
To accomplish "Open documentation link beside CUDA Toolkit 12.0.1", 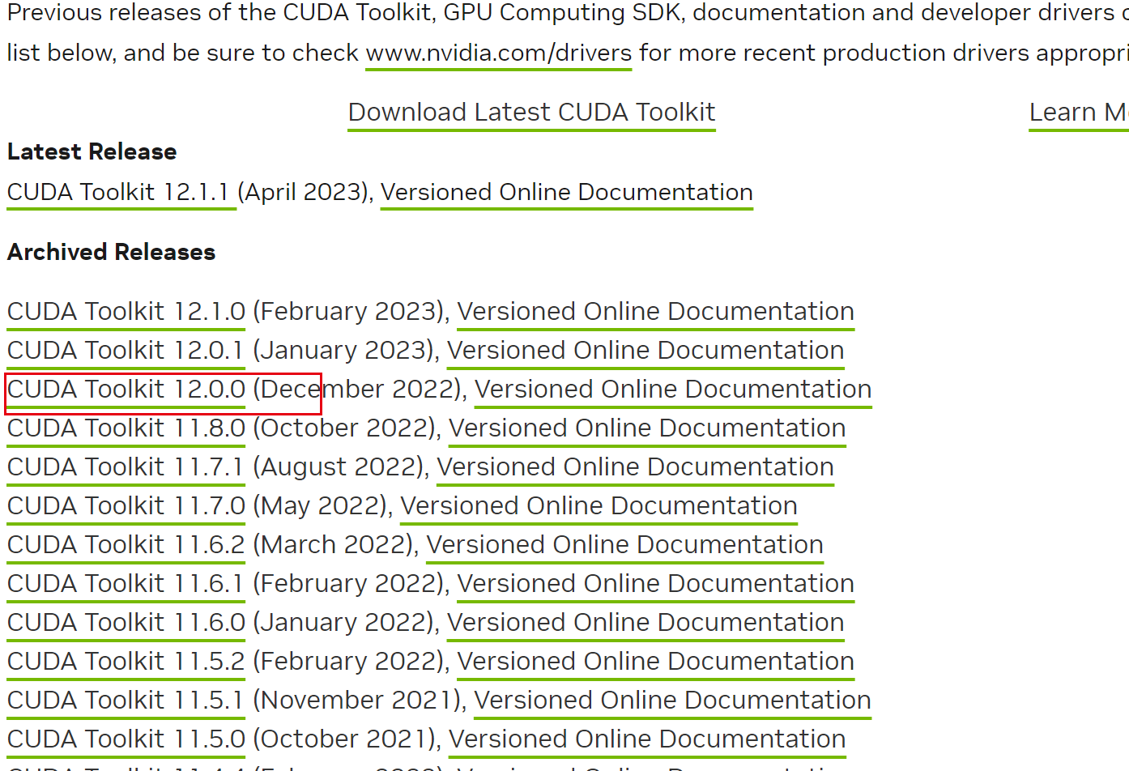I will (645, 351).
